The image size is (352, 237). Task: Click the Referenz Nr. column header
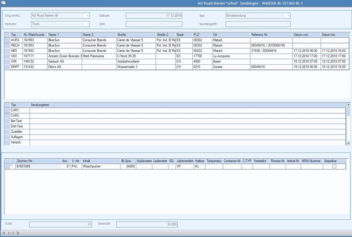pyautogui.click(x=271, y=35)
